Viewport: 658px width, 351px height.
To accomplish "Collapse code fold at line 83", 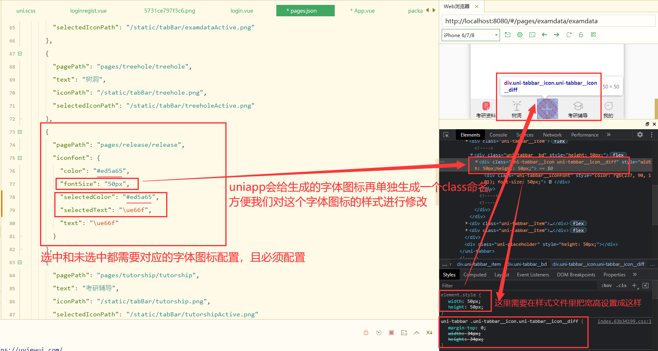I will click(x=20, y=262).
